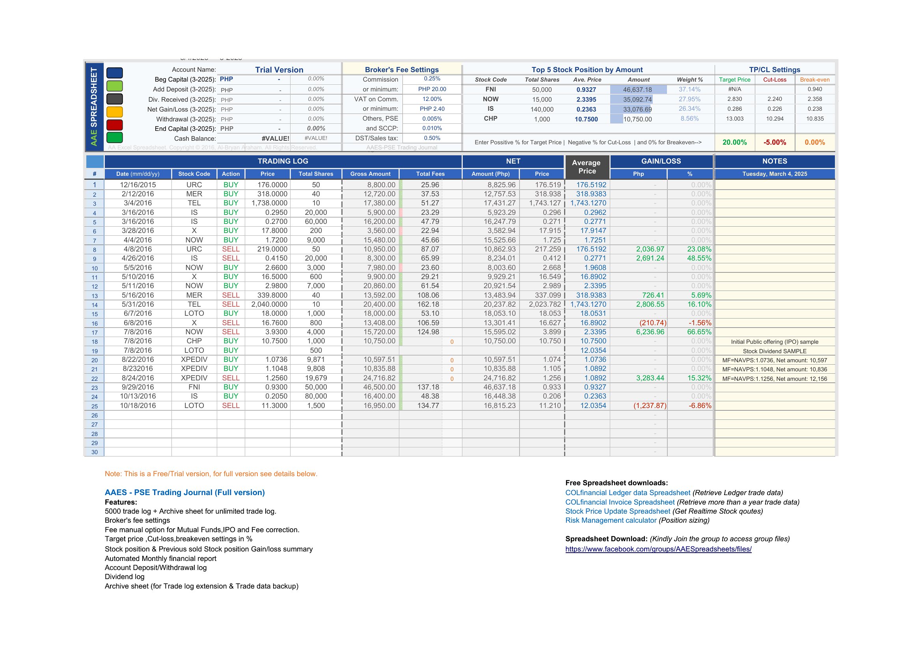
Task: Click FNI in Top 5 Stock Position
Action: pyautogui.click(x=490, y=89)
